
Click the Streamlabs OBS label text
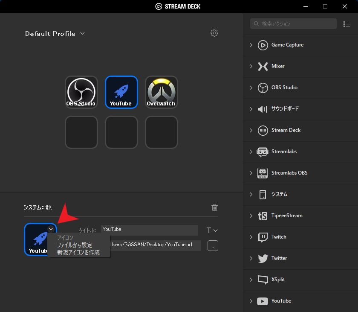tap(289, 173)
